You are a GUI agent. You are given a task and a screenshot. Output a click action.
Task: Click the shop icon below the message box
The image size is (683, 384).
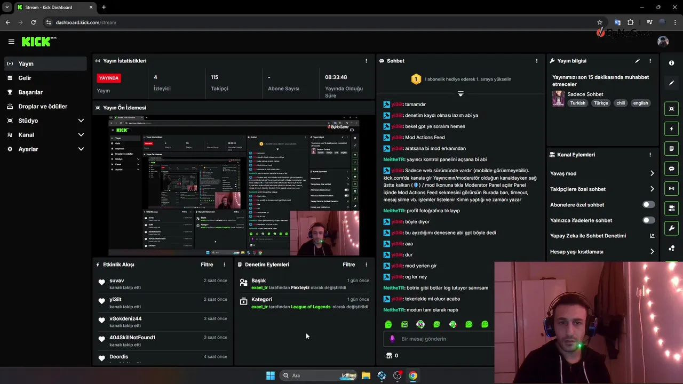[389, 356]
